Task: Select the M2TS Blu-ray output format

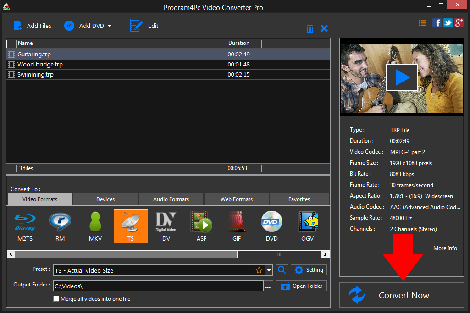Action: click(x=24, y=226)
